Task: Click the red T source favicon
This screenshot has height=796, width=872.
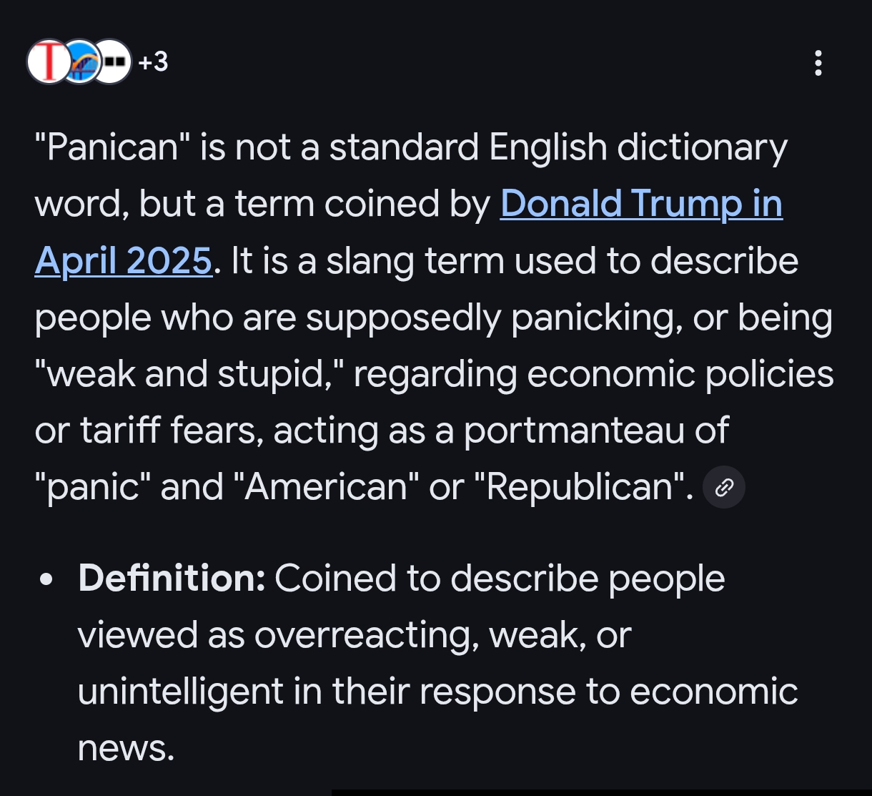Action: click(x=47, y=62)
